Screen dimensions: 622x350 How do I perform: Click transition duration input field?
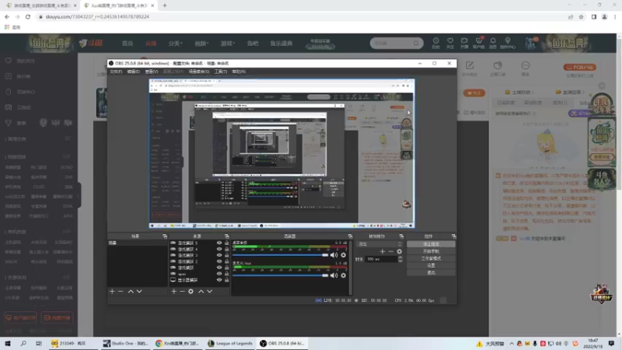(x=381, y=259)
